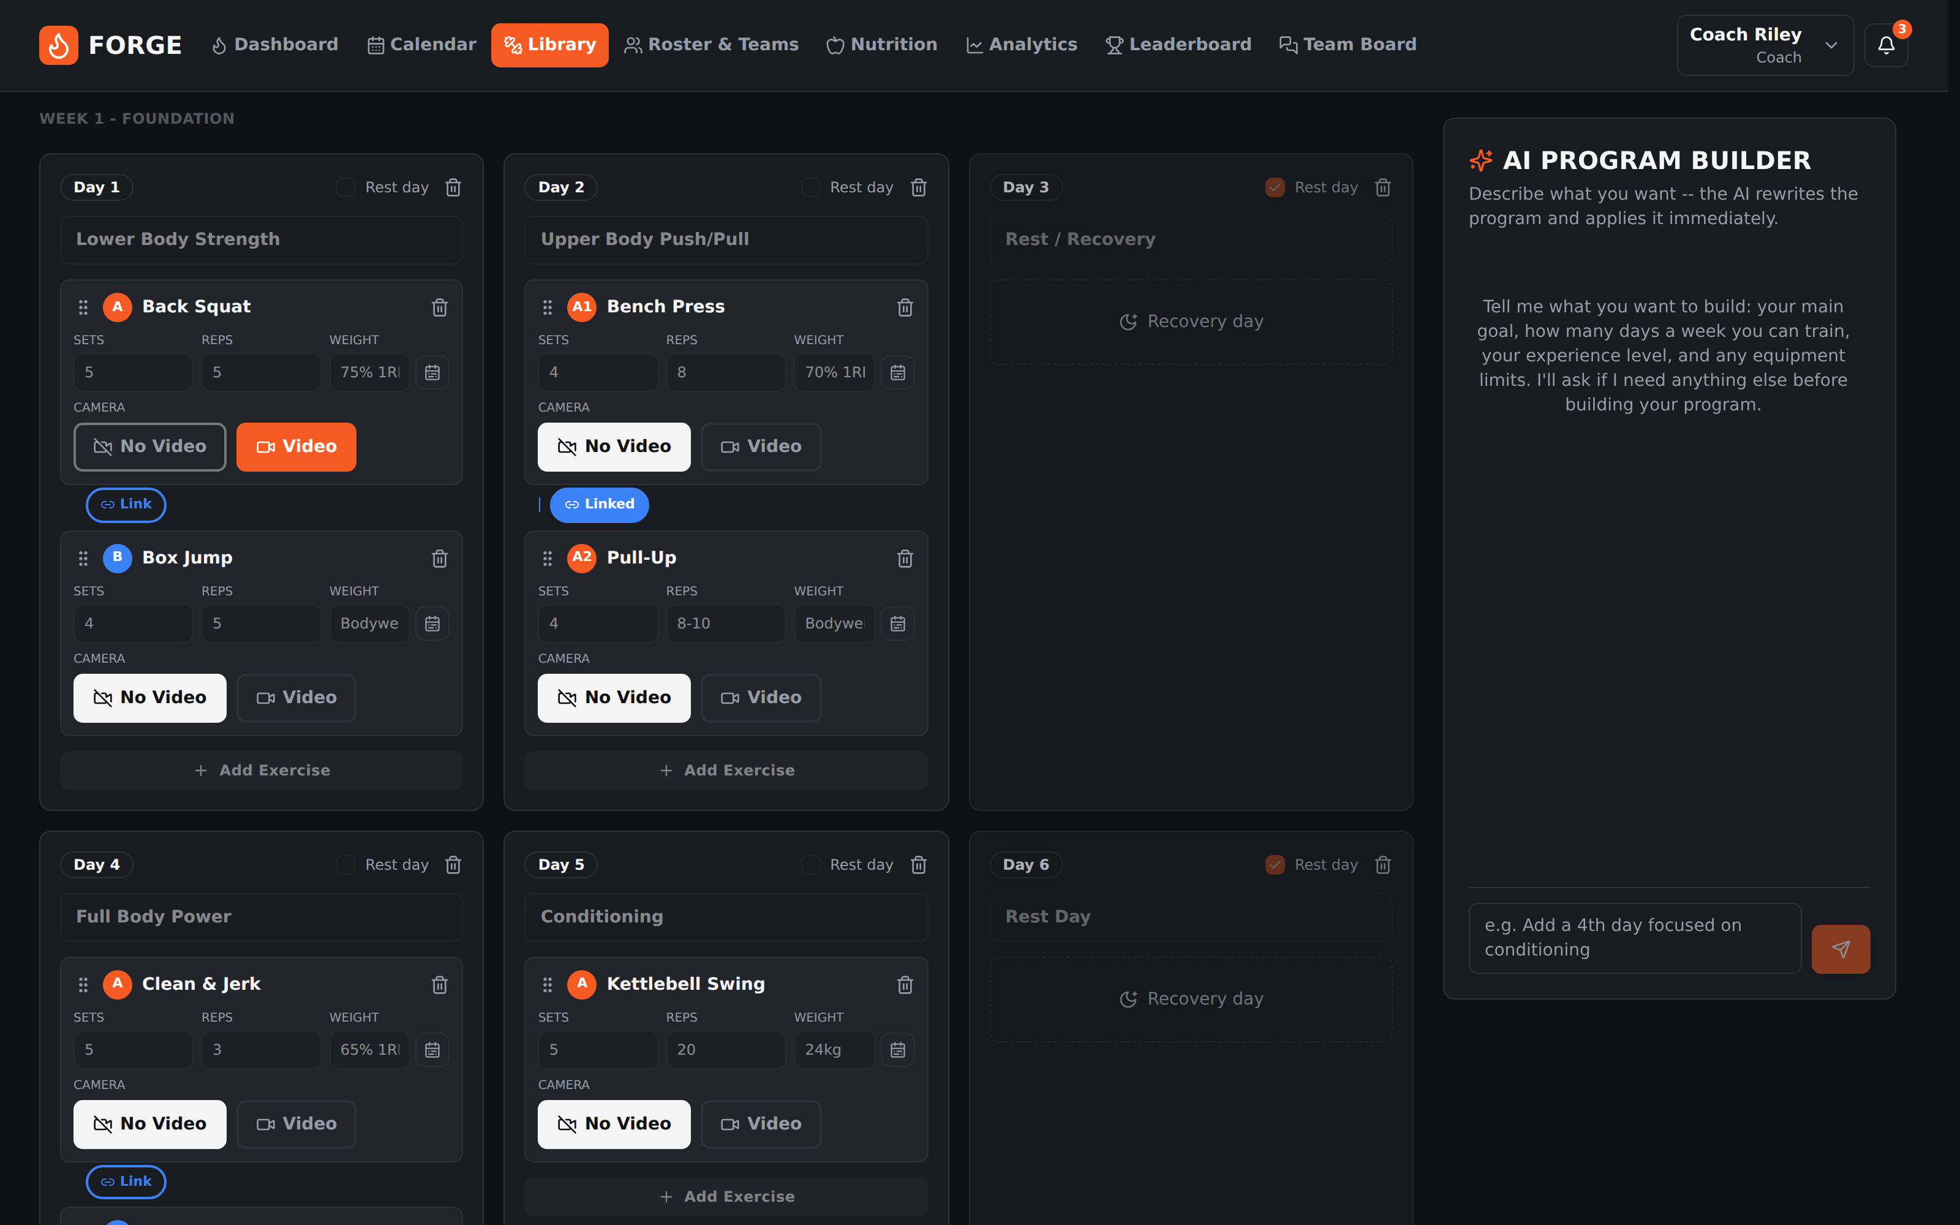This screenshot has width=1960, height=1225.
Task: Add an exercise to Day 1
Action: 262,771
